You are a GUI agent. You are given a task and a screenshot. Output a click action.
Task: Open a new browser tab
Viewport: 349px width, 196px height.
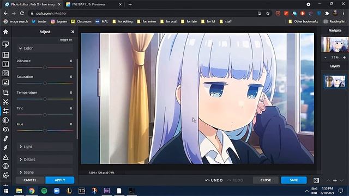[130, 4]
